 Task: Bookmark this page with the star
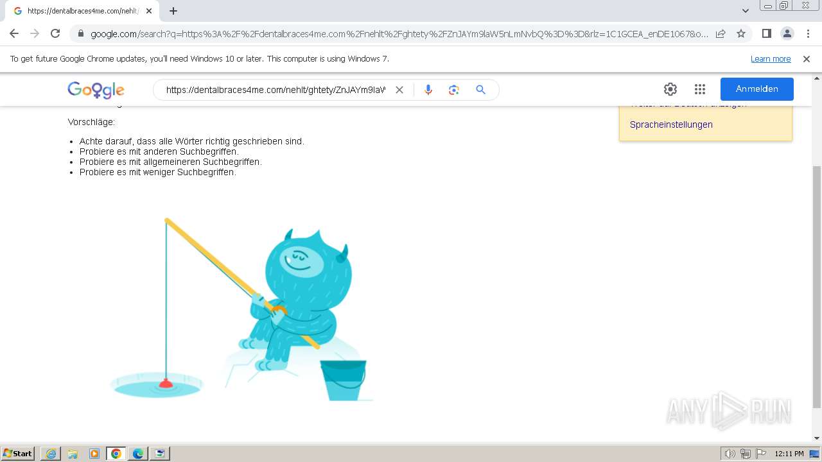click(741, 33)
